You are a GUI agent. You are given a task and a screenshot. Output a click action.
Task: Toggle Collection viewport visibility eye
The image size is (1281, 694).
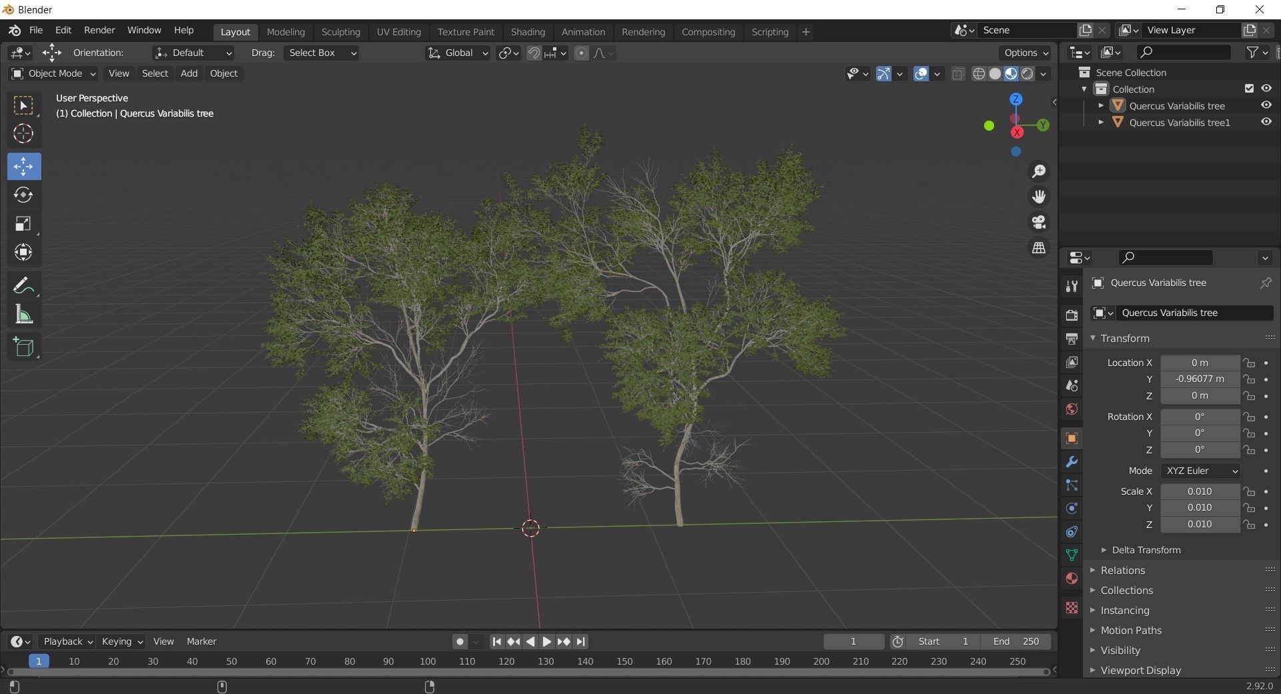1266,89
